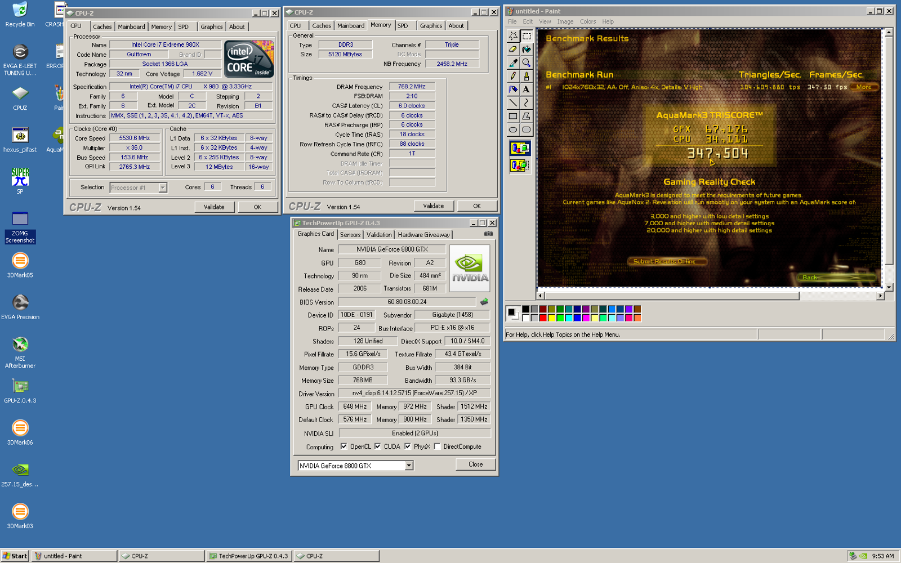Open the 3DMark06 desktop icon
This screenshot has width=901, height=563.
pos(20,432)
